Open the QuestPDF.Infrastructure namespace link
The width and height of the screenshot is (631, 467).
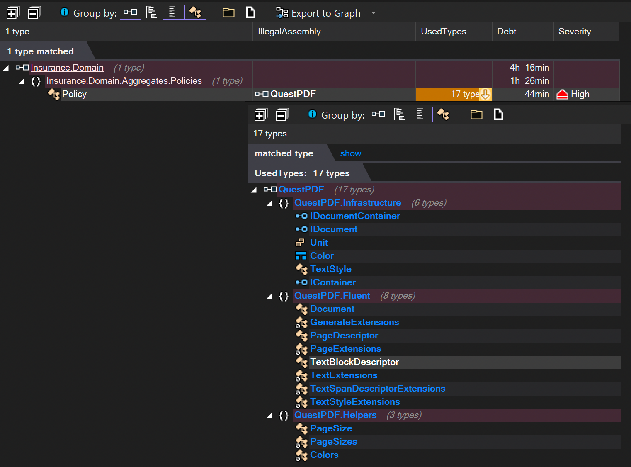click(x=348, y=203)
